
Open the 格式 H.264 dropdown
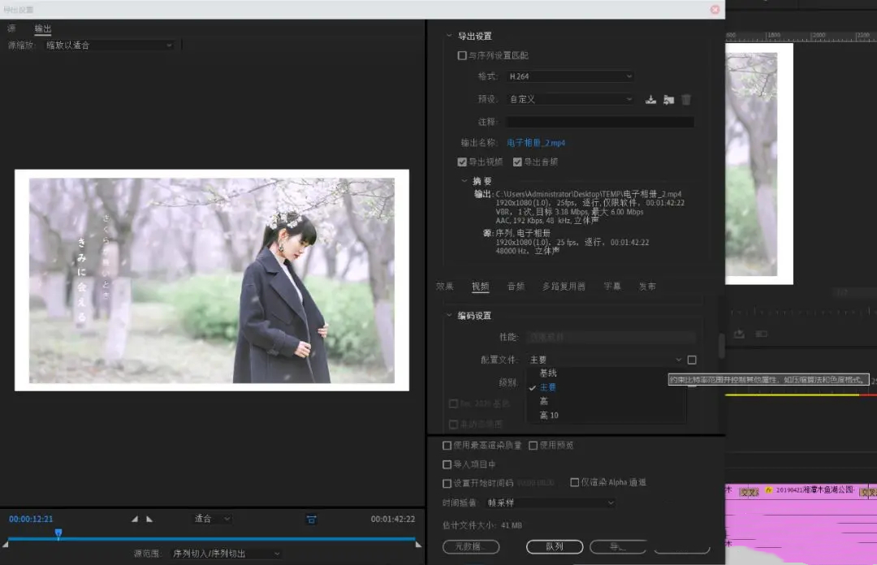click(568, 76)
